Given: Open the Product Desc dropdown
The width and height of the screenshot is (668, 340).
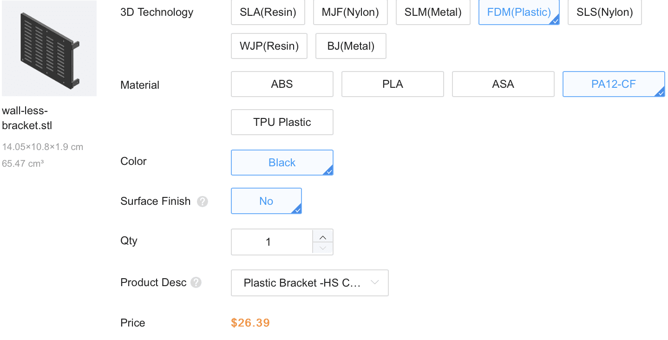Looking at the screenshot, I should [309, 283].
